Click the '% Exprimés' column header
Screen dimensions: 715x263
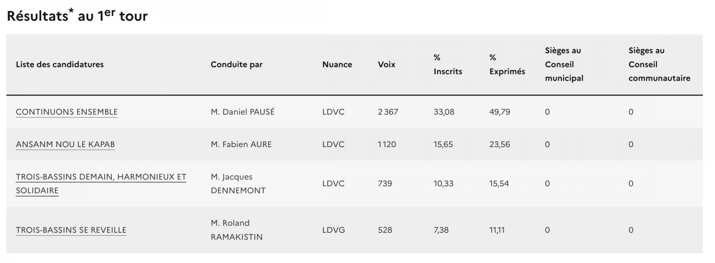507,64
